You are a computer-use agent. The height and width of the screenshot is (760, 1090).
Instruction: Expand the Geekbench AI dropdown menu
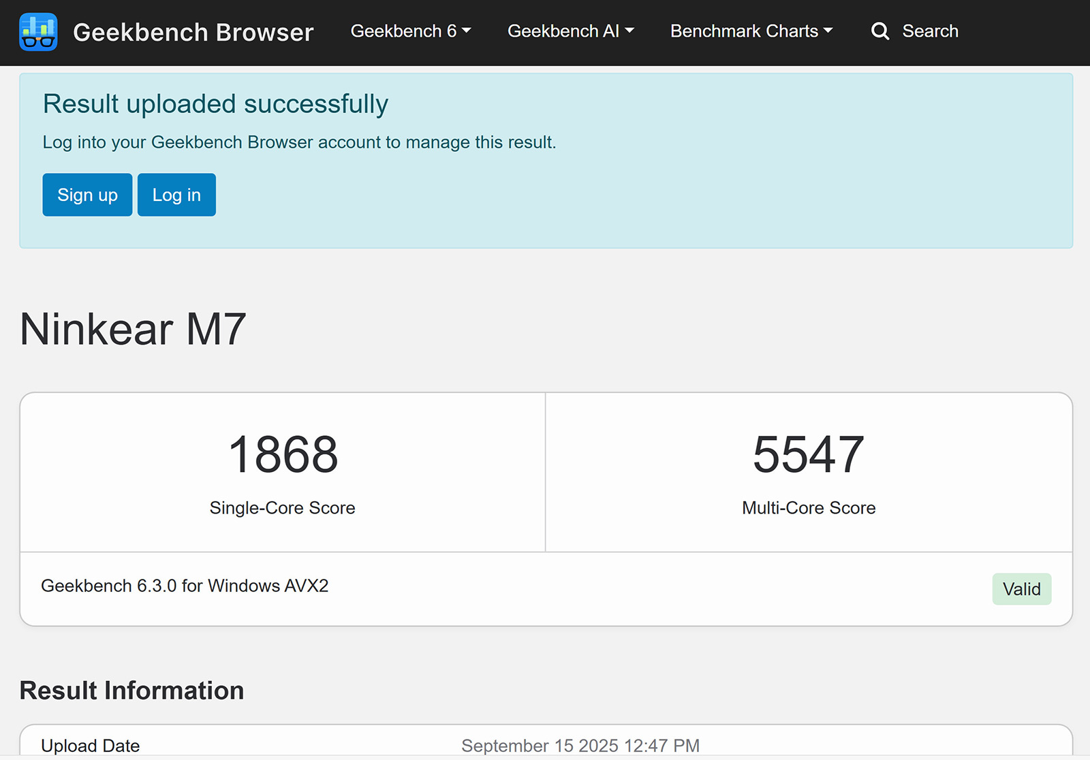pyautogui.click(x=571, y=31)
